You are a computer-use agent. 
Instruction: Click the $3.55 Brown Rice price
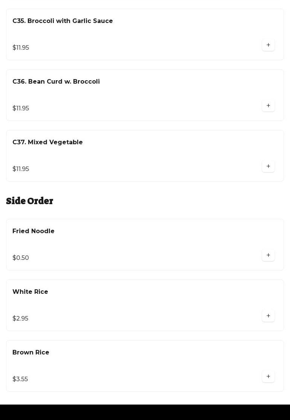[x=20, y=379]
